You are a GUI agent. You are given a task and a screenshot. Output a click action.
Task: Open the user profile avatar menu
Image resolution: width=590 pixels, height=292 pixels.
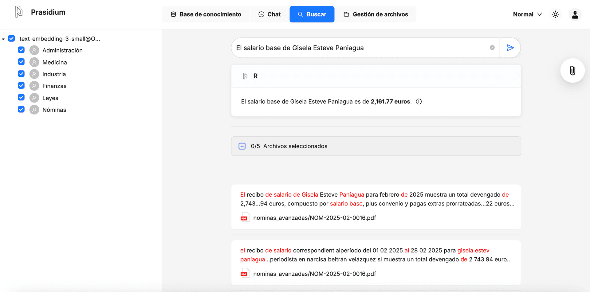[575, 14]
